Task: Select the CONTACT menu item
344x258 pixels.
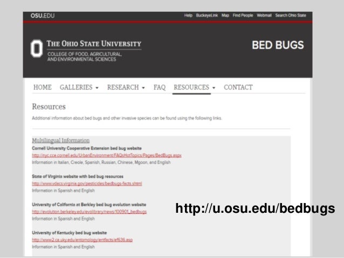Action: point(238,87)
